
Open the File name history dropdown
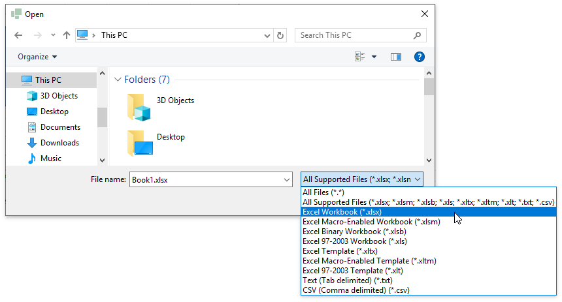coord(287,179)
